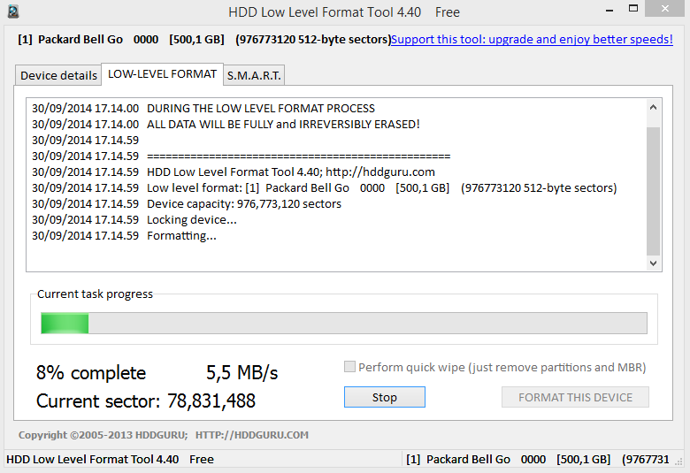The width and height of the screenshot is (690, 473).
Task: Stop the formatting process
Action: coord(385,397)
